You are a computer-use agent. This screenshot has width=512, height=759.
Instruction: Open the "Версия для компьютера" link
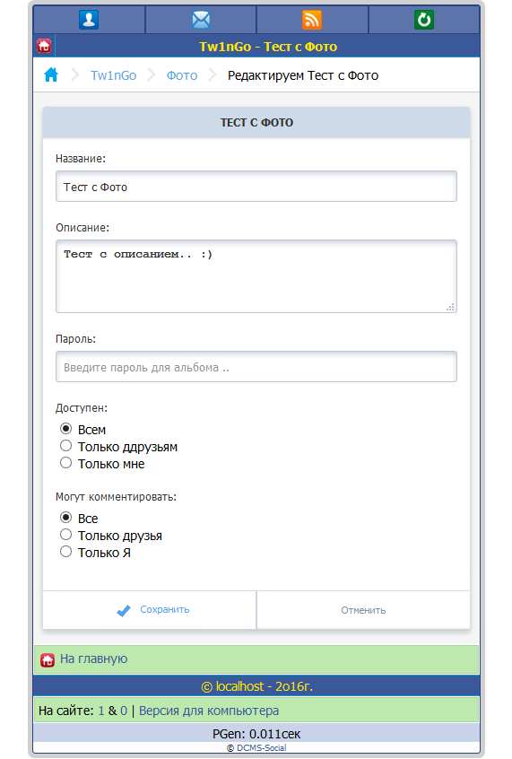(209, 711)
